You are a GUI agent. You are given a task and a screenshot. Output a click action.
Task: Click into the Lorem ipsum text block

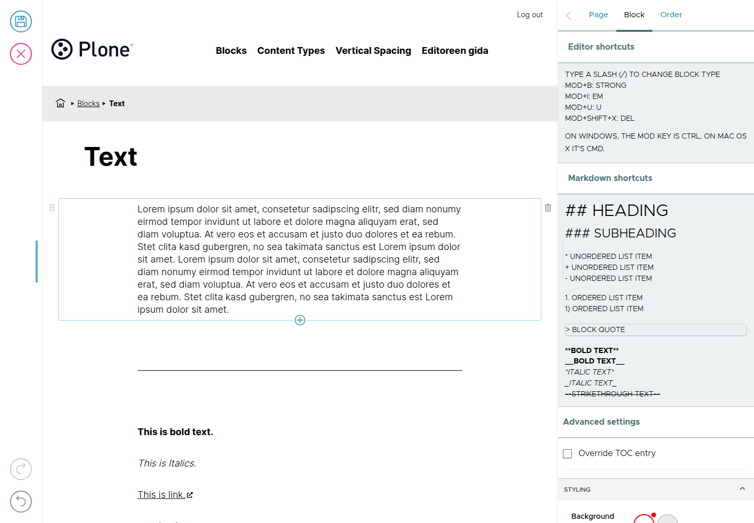click(300, 259)
